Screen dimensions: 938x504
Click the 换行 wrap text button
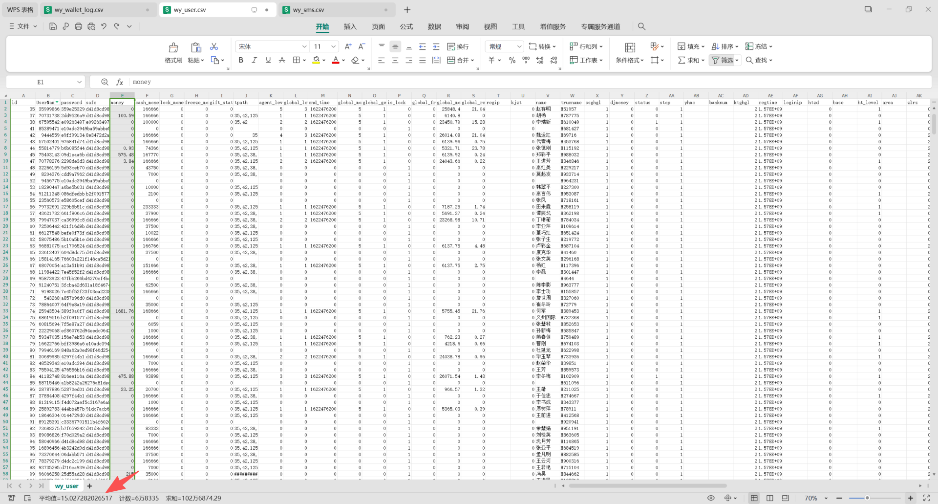click(458, 46)
